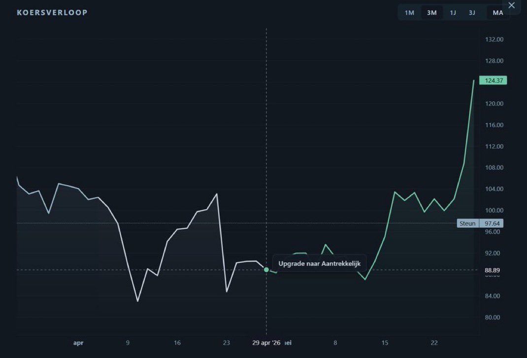527x358 pixels.
Task: Click the date axis label 22
Action: coord(434,343)
